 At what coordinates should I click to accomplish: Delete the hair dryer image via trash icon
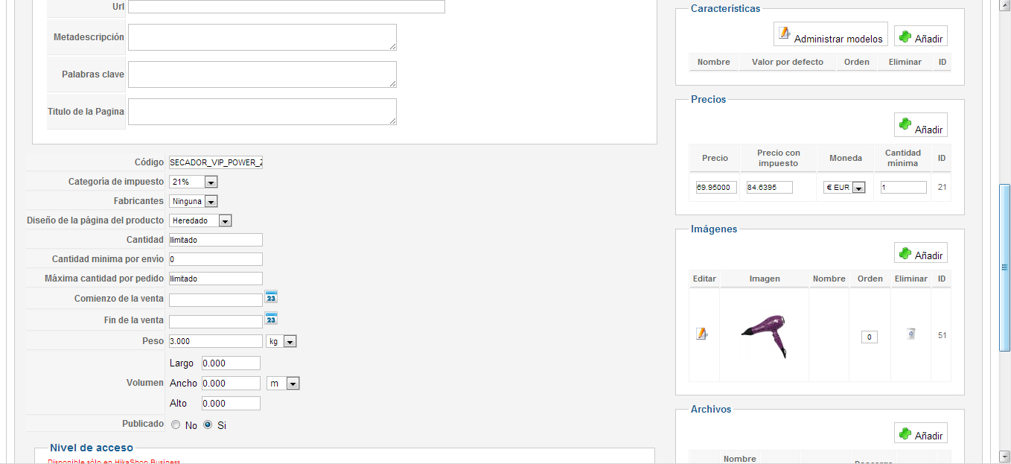point(910,334)
